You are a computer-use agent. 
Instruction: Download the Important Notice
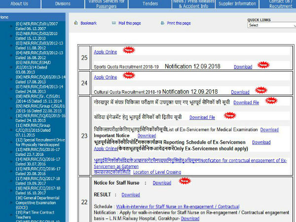pos(147,136)
